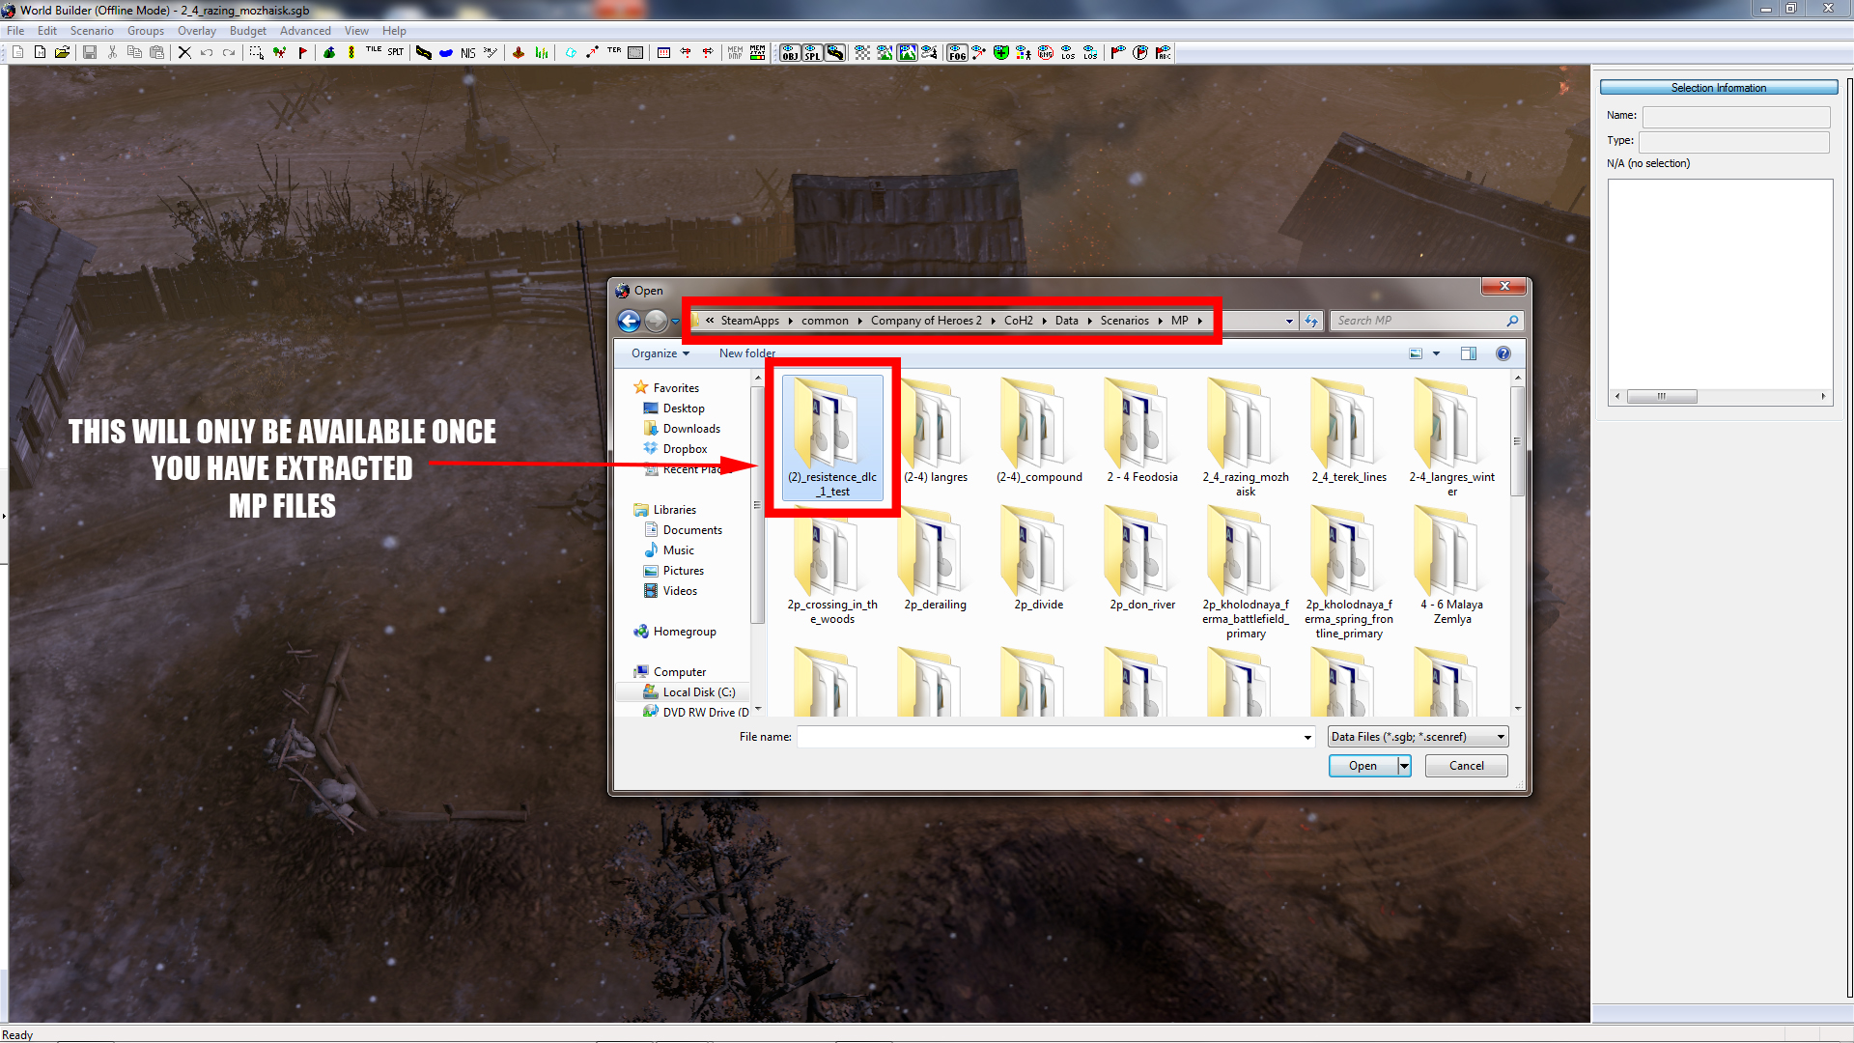This screenshot has width=1854, height=1043.
Task: Select the SPLT splat tool
Action: click(x=396, y=52)
